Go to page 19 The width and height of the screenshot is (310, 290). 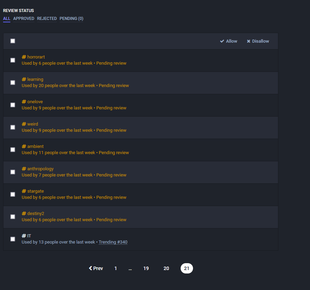tap(146, 268)
